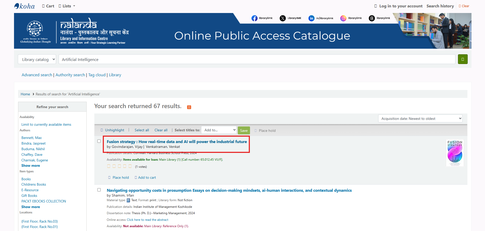The image size is (485, 231).
Task: Open the X (Twitter) LibraryIIMK icon
Action: click(283, 18)
